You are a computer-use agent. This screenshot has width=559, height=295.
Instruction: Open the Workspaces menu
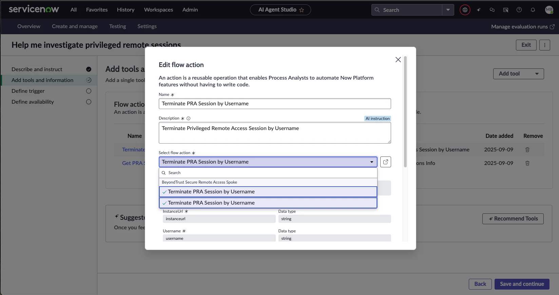(158, 10)
